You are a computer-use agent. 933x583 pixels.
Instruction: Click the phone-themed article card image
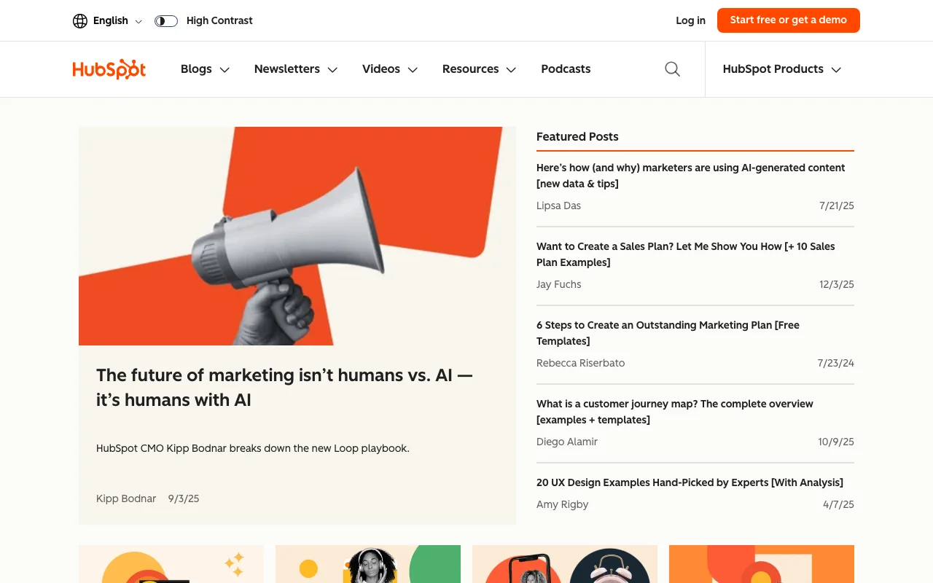pos(564,564)
